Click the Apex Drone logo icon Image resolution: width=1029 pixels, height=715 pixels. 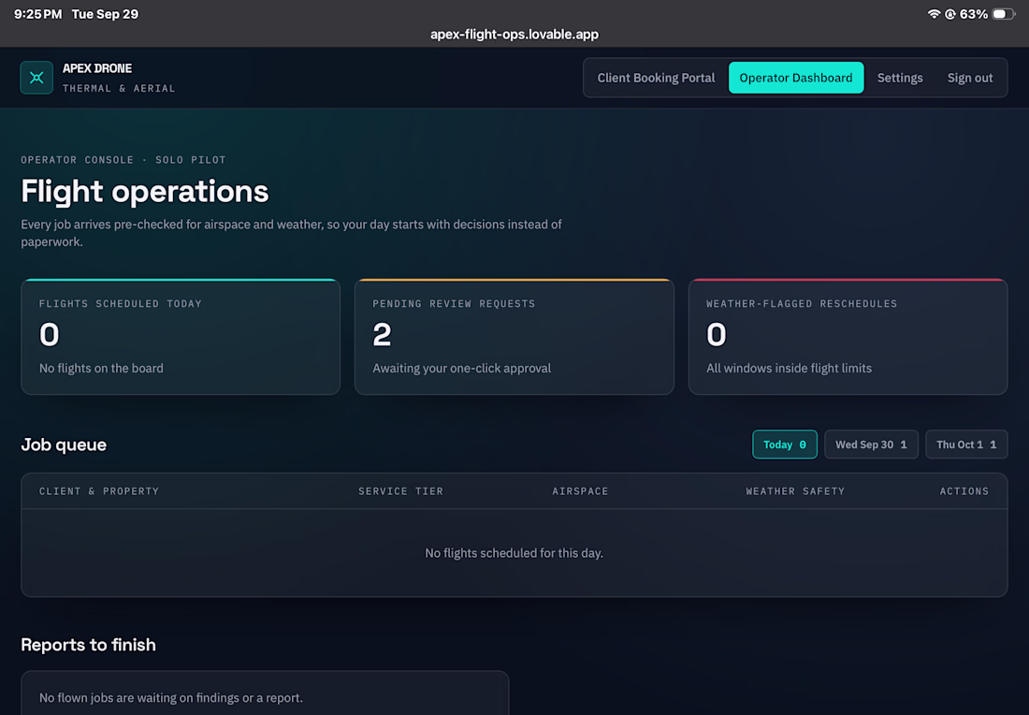[36, 78]
